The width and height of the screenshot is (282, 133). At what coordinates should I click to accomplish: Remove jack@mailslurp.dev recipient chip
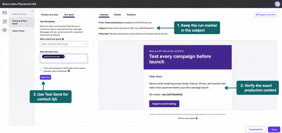click(63, 57)
